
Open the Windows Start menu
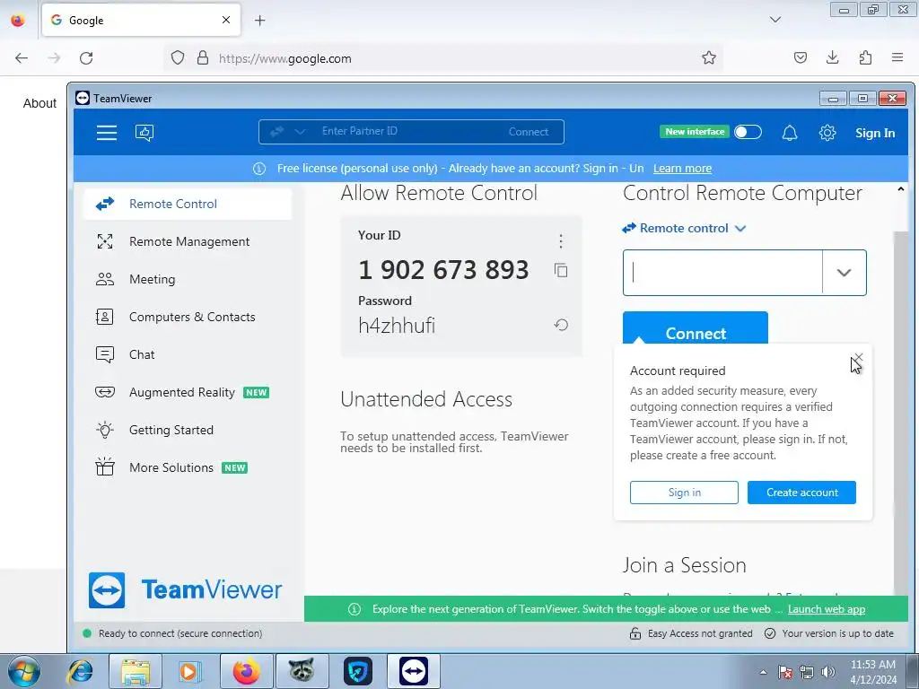coord(24,671)
